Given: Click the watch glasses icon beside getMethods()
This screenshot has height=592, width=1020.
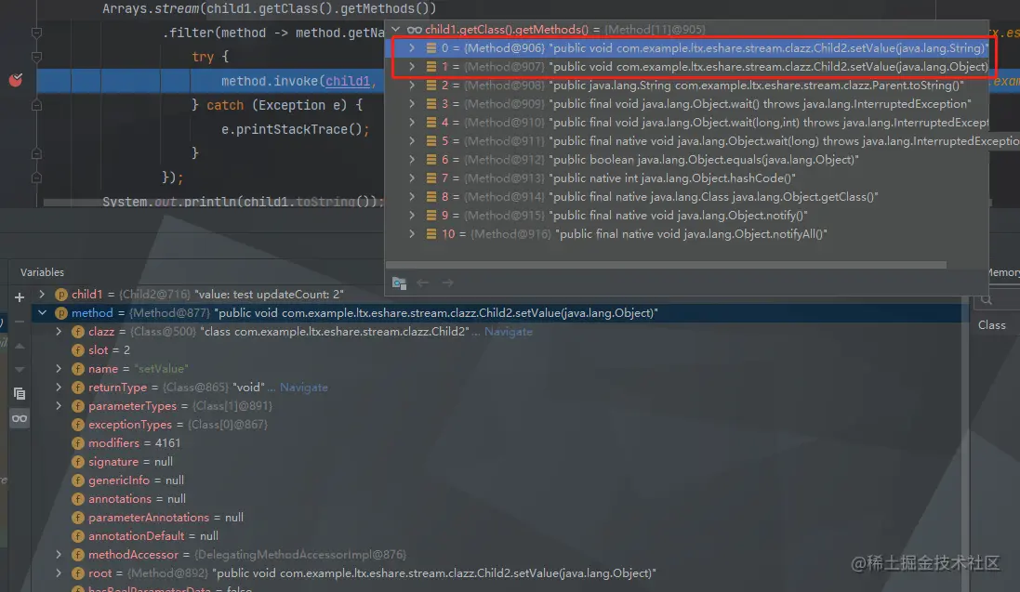Looking at the screenshot, I should pos(415,30).
